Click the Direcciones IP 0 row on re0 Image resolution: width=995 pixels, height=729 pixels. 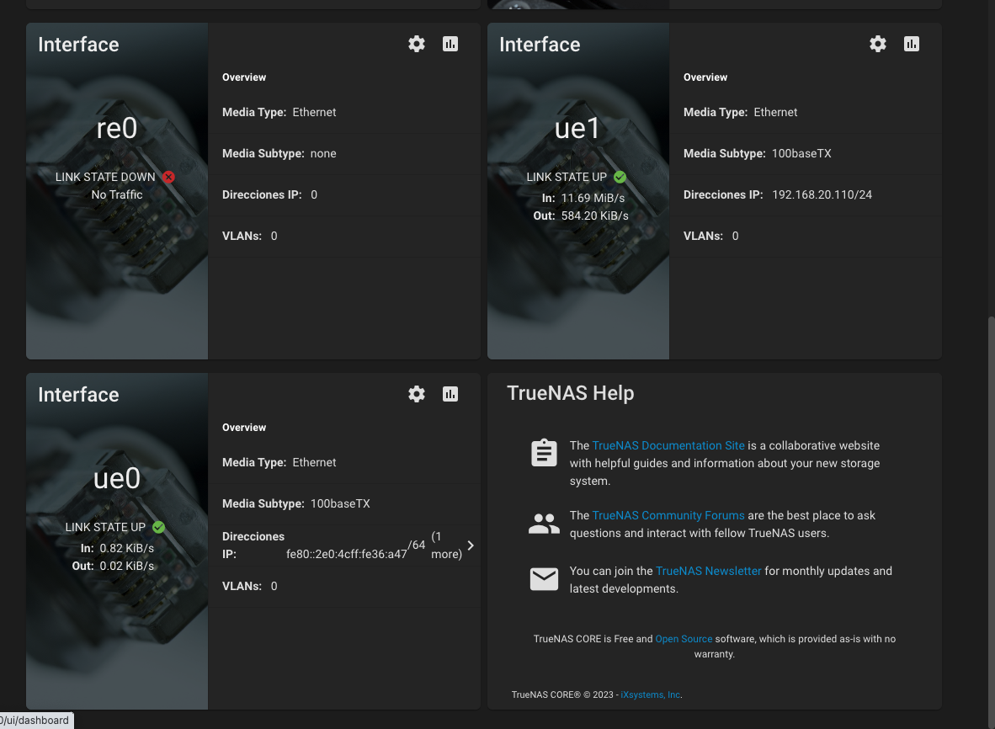(x=344, y=194)
